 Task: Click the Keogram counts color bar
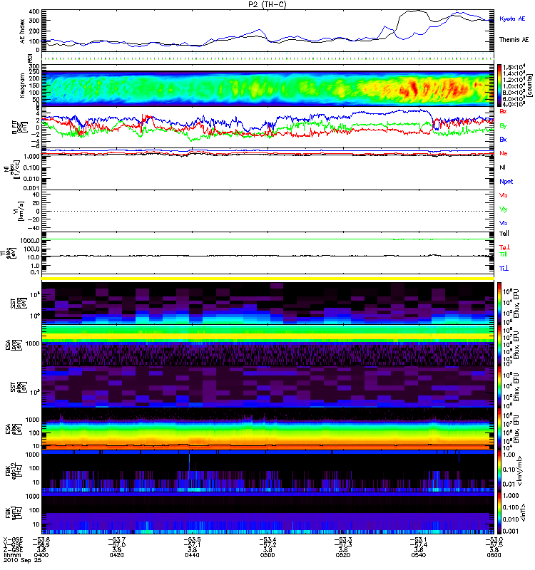click(499, 85)
